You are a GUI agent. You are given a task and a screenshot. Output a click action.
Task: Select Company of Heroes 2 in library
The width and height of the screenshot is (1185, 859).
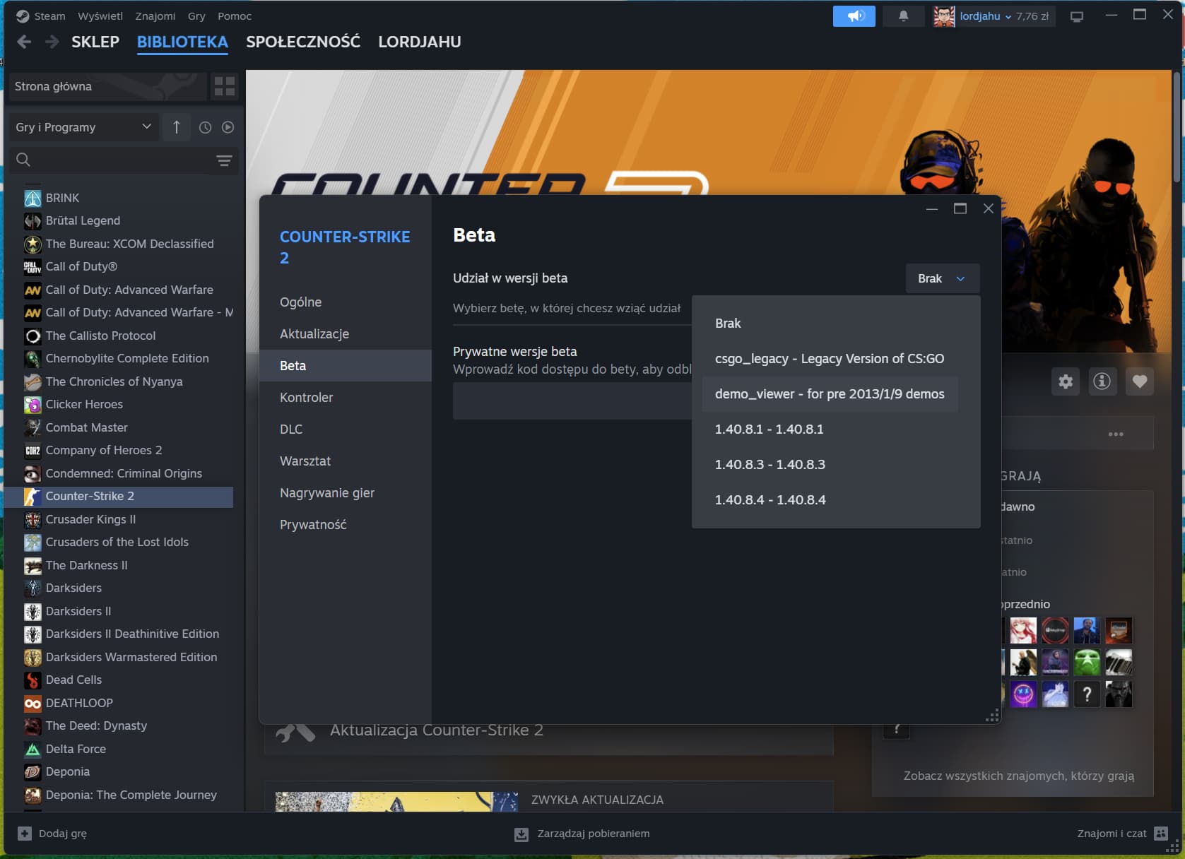[104, 450]
